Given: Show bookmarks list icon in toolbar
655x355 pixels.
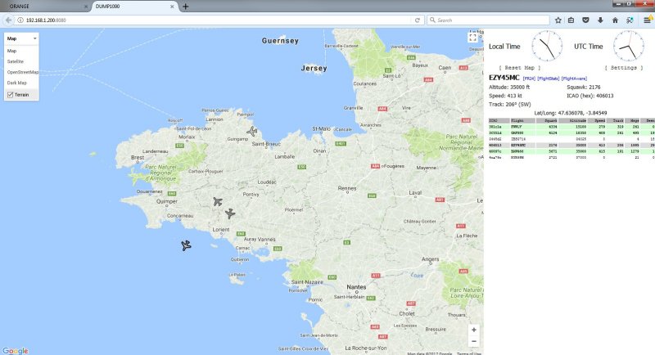Looking at the screenshot, I should (571, 20).
